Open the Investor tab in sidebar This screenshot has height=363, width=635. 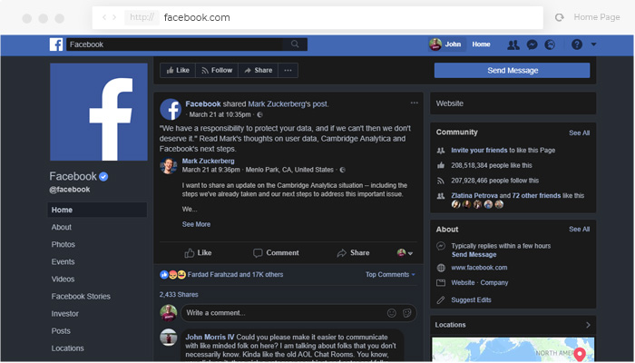[x=64, y=314]
